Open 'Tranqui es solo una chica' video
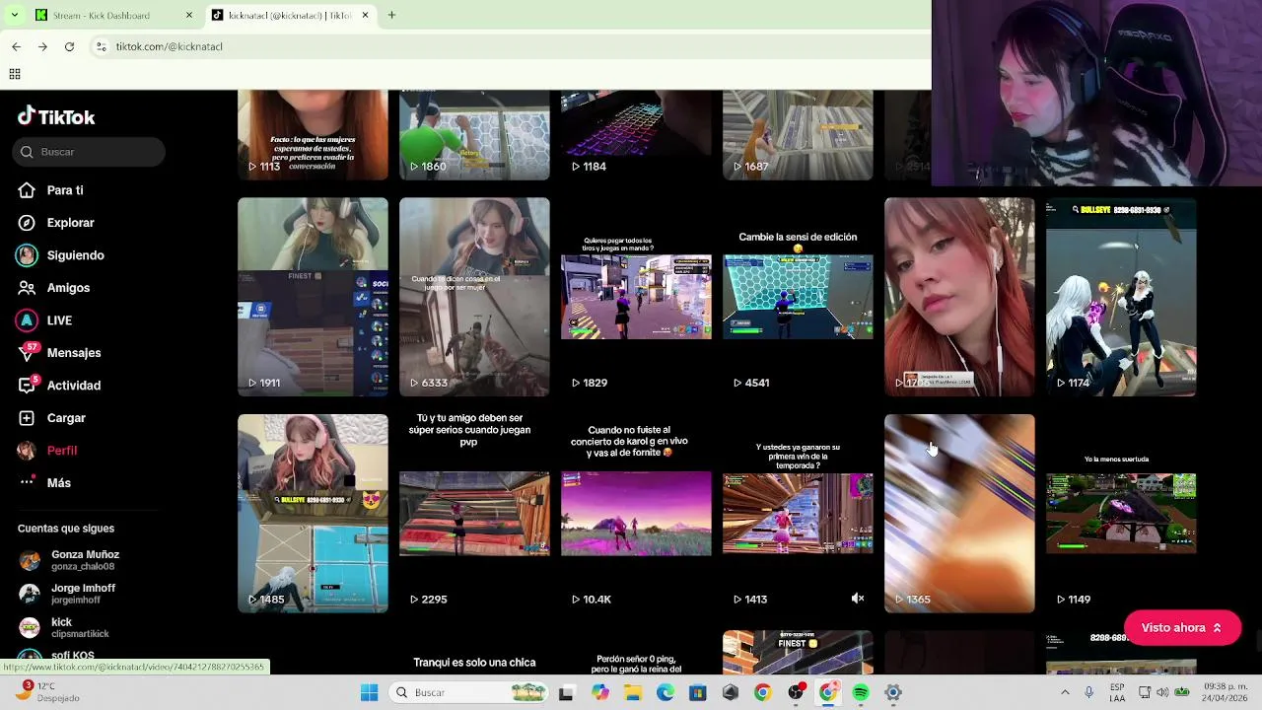 point(474,655)
